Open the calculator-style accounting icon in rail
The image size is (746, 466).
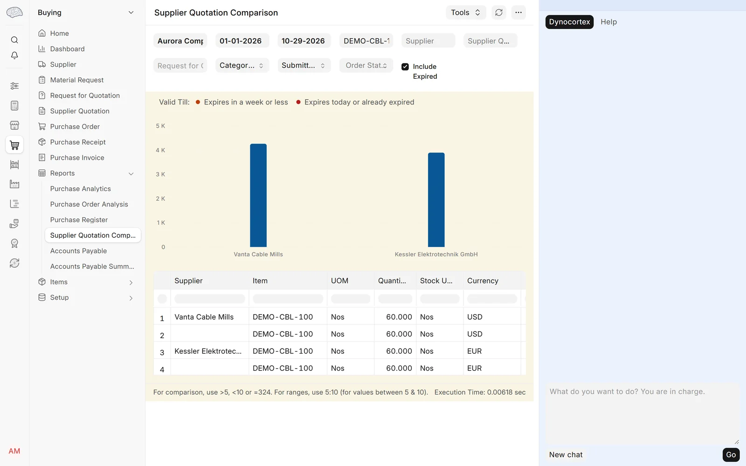tap(14, 106)
